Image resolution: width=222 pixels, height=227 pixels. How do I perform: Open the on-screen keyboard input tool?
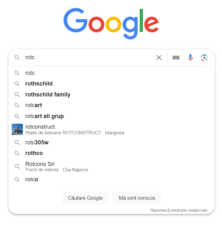click(x=176, y=58)
